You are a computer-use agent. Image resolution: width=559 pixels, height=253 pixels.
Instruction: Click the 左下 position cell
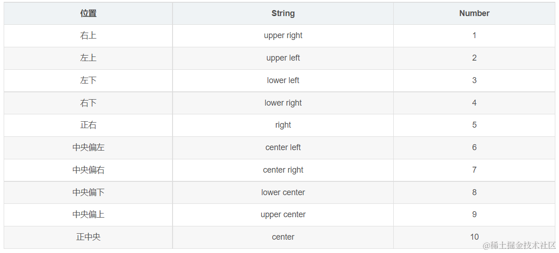pyautogui.click(x=88, y=80)
